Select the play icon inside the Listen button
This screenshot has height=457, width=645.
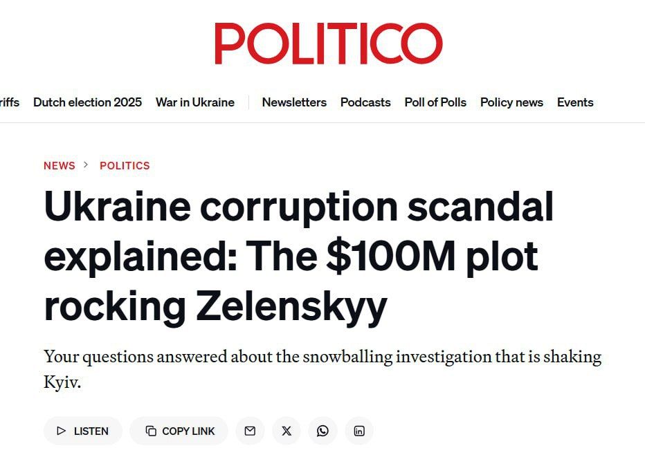[x=62, y=431]
